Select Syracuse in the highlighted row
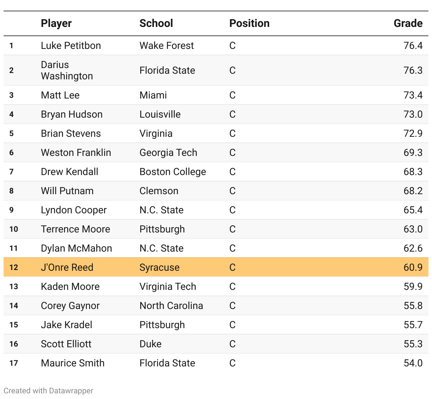The height and width of the screenshot is (399, 432). point(159,267)
